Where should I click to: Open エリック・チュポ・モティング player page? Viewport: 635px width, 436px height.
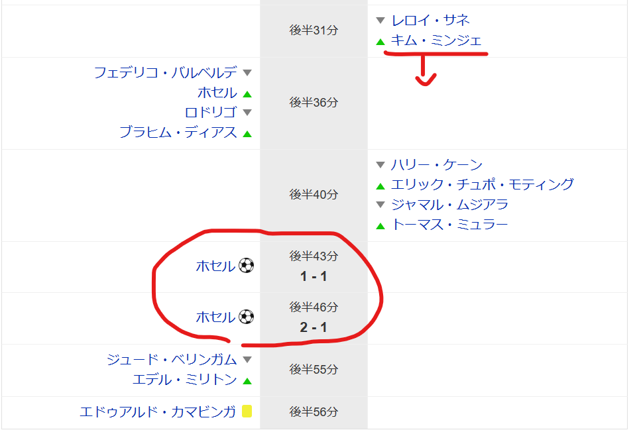tap(482, 185)
